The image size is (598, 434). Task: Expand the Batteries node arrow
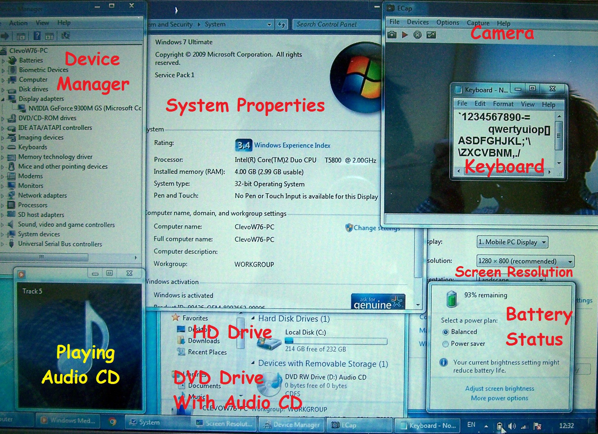click(x=3, y=60)
